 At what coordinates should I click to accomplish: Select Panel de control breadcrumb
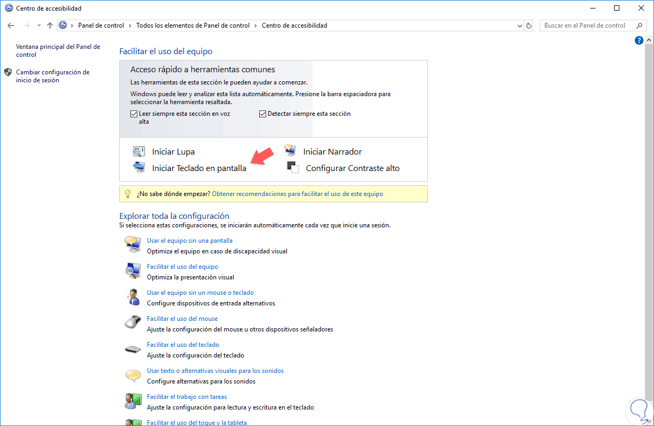(x=101, y=25)
